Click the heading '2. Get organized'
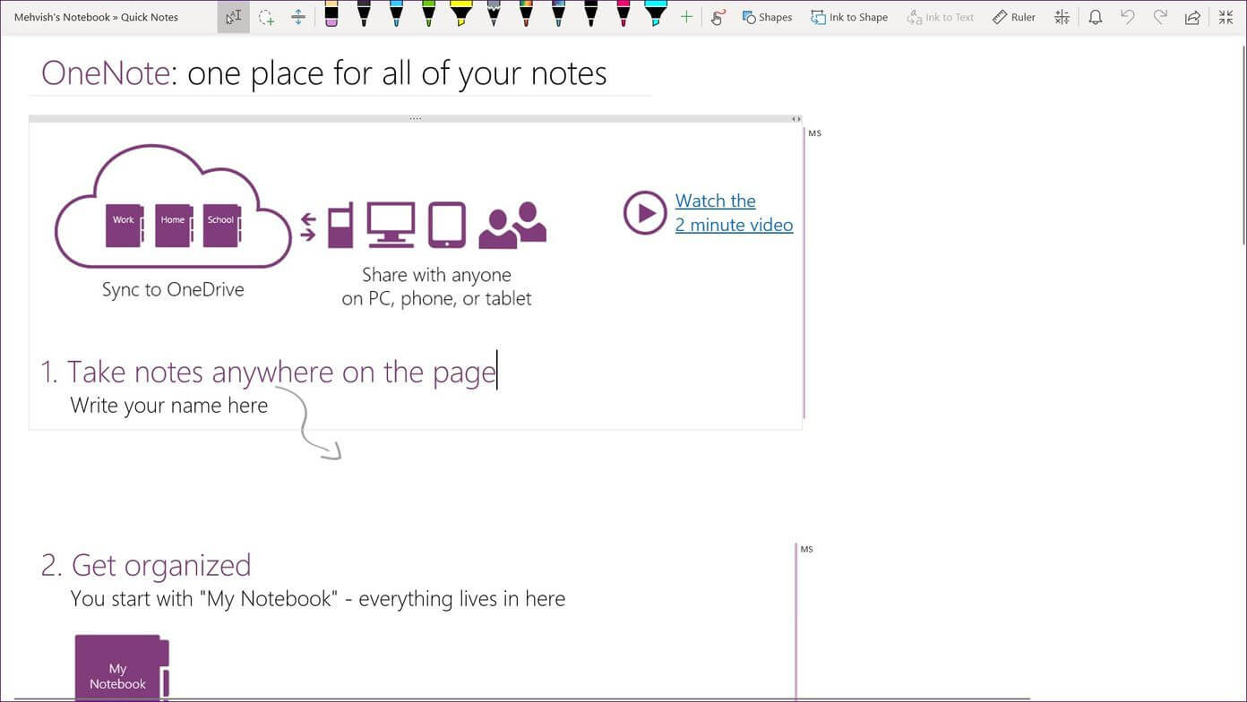The height and width of the screenshot is (702, 1247). coord(146,565)
